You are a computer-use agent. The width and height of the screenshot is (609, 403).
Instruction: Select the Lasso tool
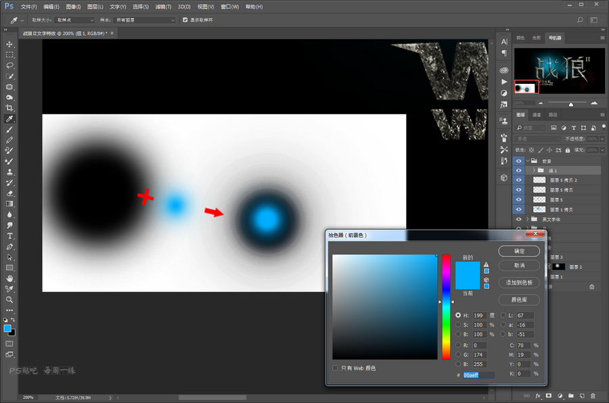(x=9, y=66)
